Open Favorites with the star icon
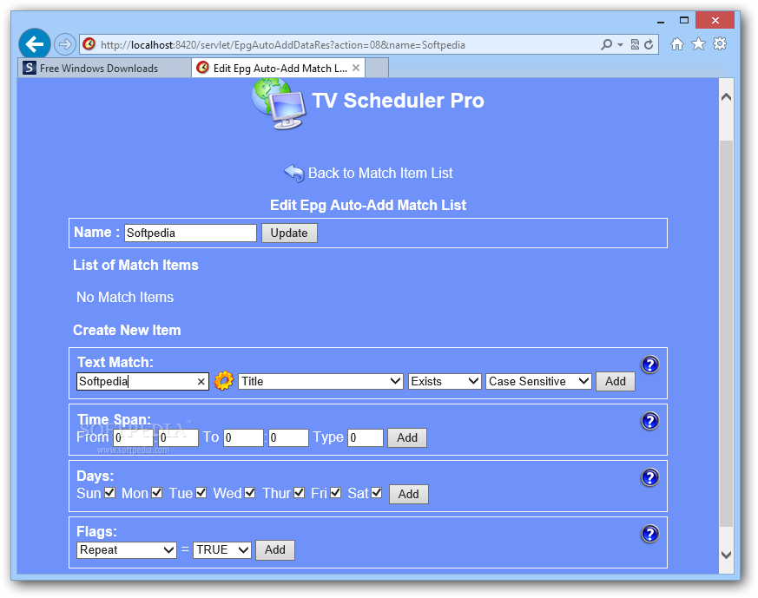Image resolution: width=758 pixels, height=598 pixels. pos(699,44)
